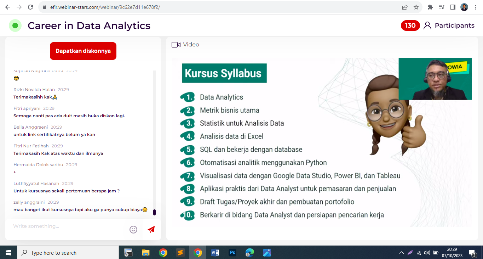Open the notification center icon
Image resolution: width=483 pixels, height=259 pixels.
coord(472,253)
